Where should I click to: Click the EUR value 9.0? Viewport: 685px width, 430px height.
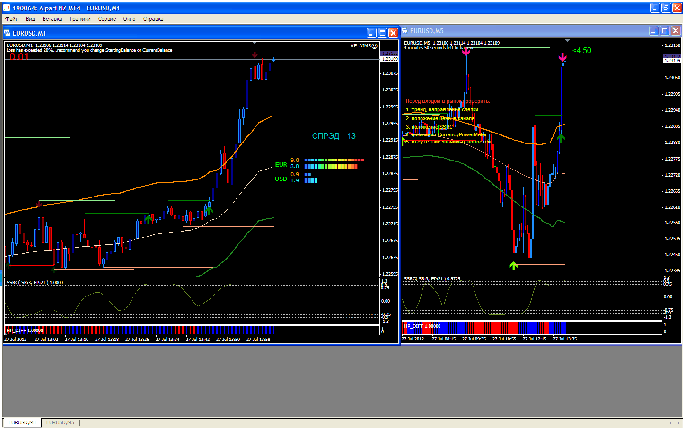point(295,160)
